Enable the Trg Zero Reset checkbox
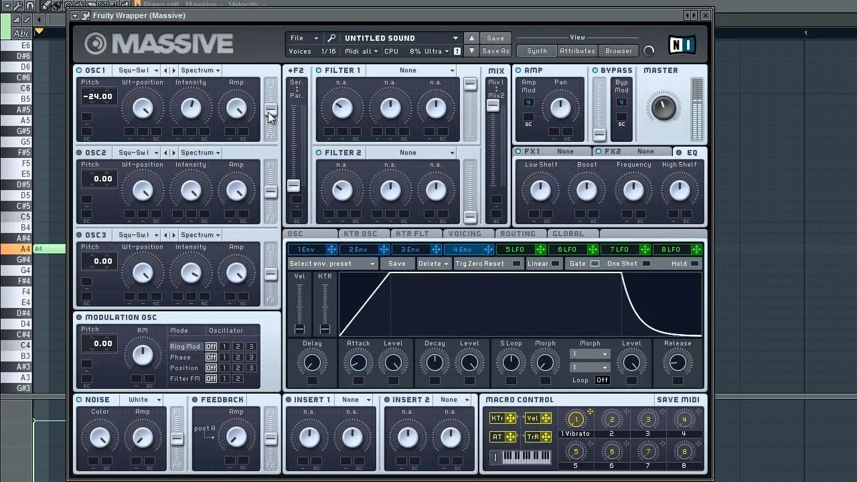Image resolution: width=857 pixels, height=482 pixels. pos(516,264)
